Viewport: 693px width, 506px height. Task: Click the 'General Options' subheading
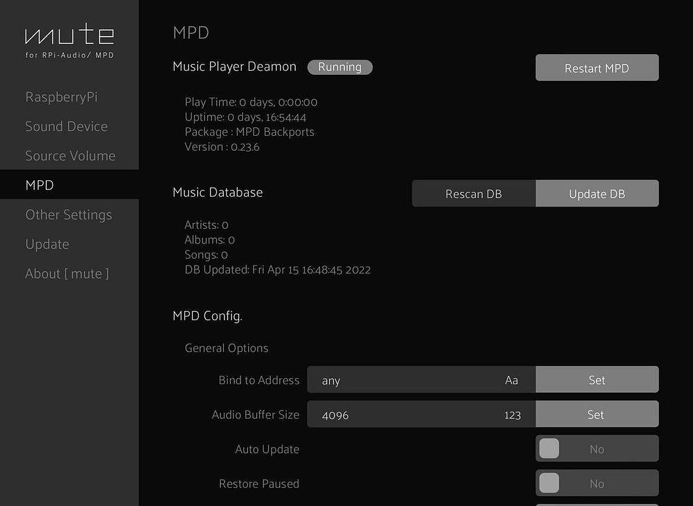[226, 348]
